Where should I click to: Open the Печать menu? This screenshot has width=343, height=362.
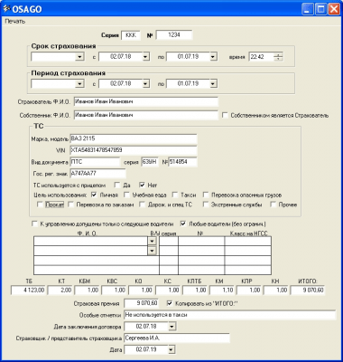15,22
